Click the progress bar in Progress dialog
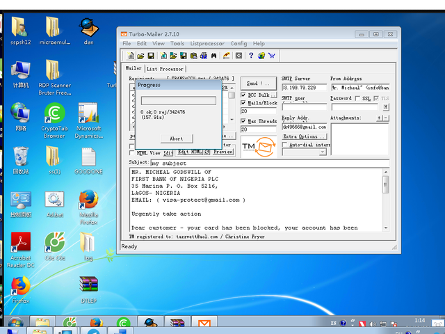445x334 pixels. (x=177, y=101)
